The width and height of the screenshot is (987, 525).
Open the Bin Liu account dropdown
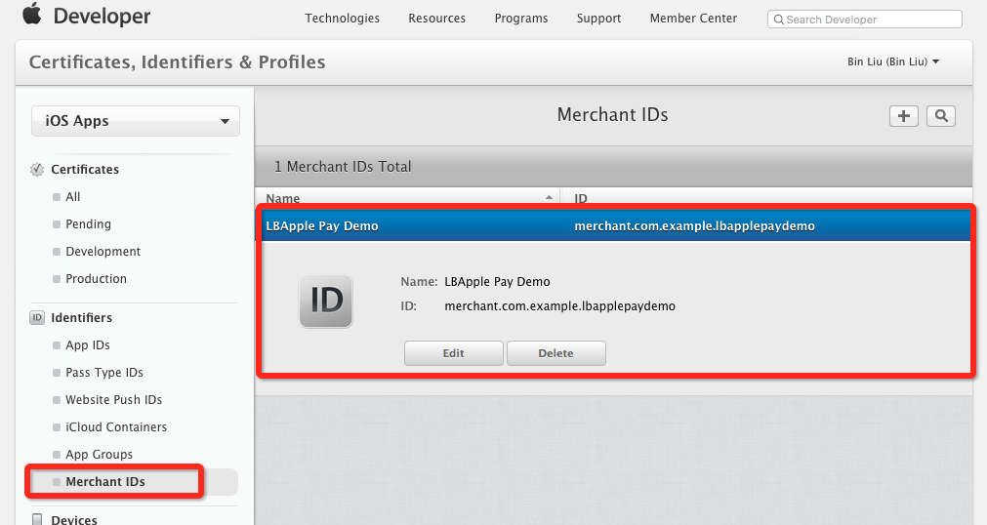(892, 61)
